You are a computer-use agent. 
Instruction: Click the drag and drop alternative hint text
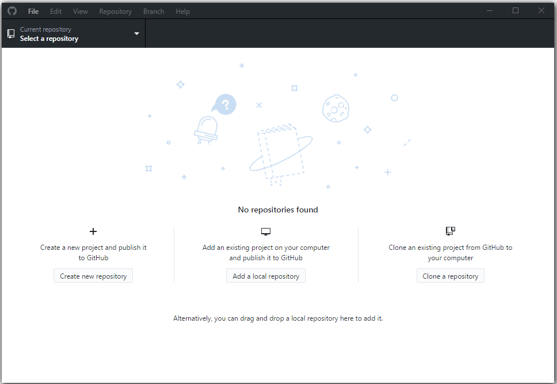click(278, 318)
